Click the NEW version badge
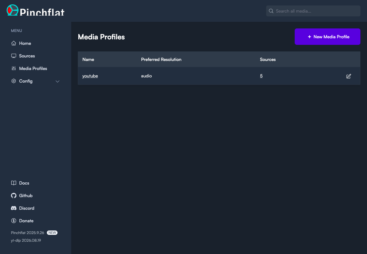 [52, 233]
